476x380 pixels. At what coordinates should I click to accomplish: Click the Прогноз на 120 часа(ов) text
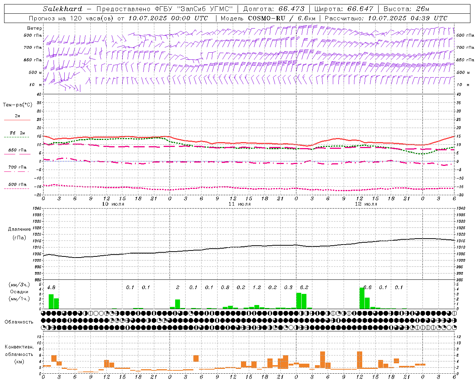tap(71, 18)
